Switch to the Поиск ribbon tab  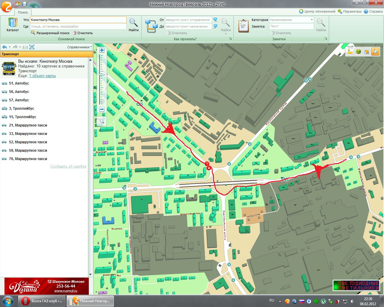tap(23, 12)
